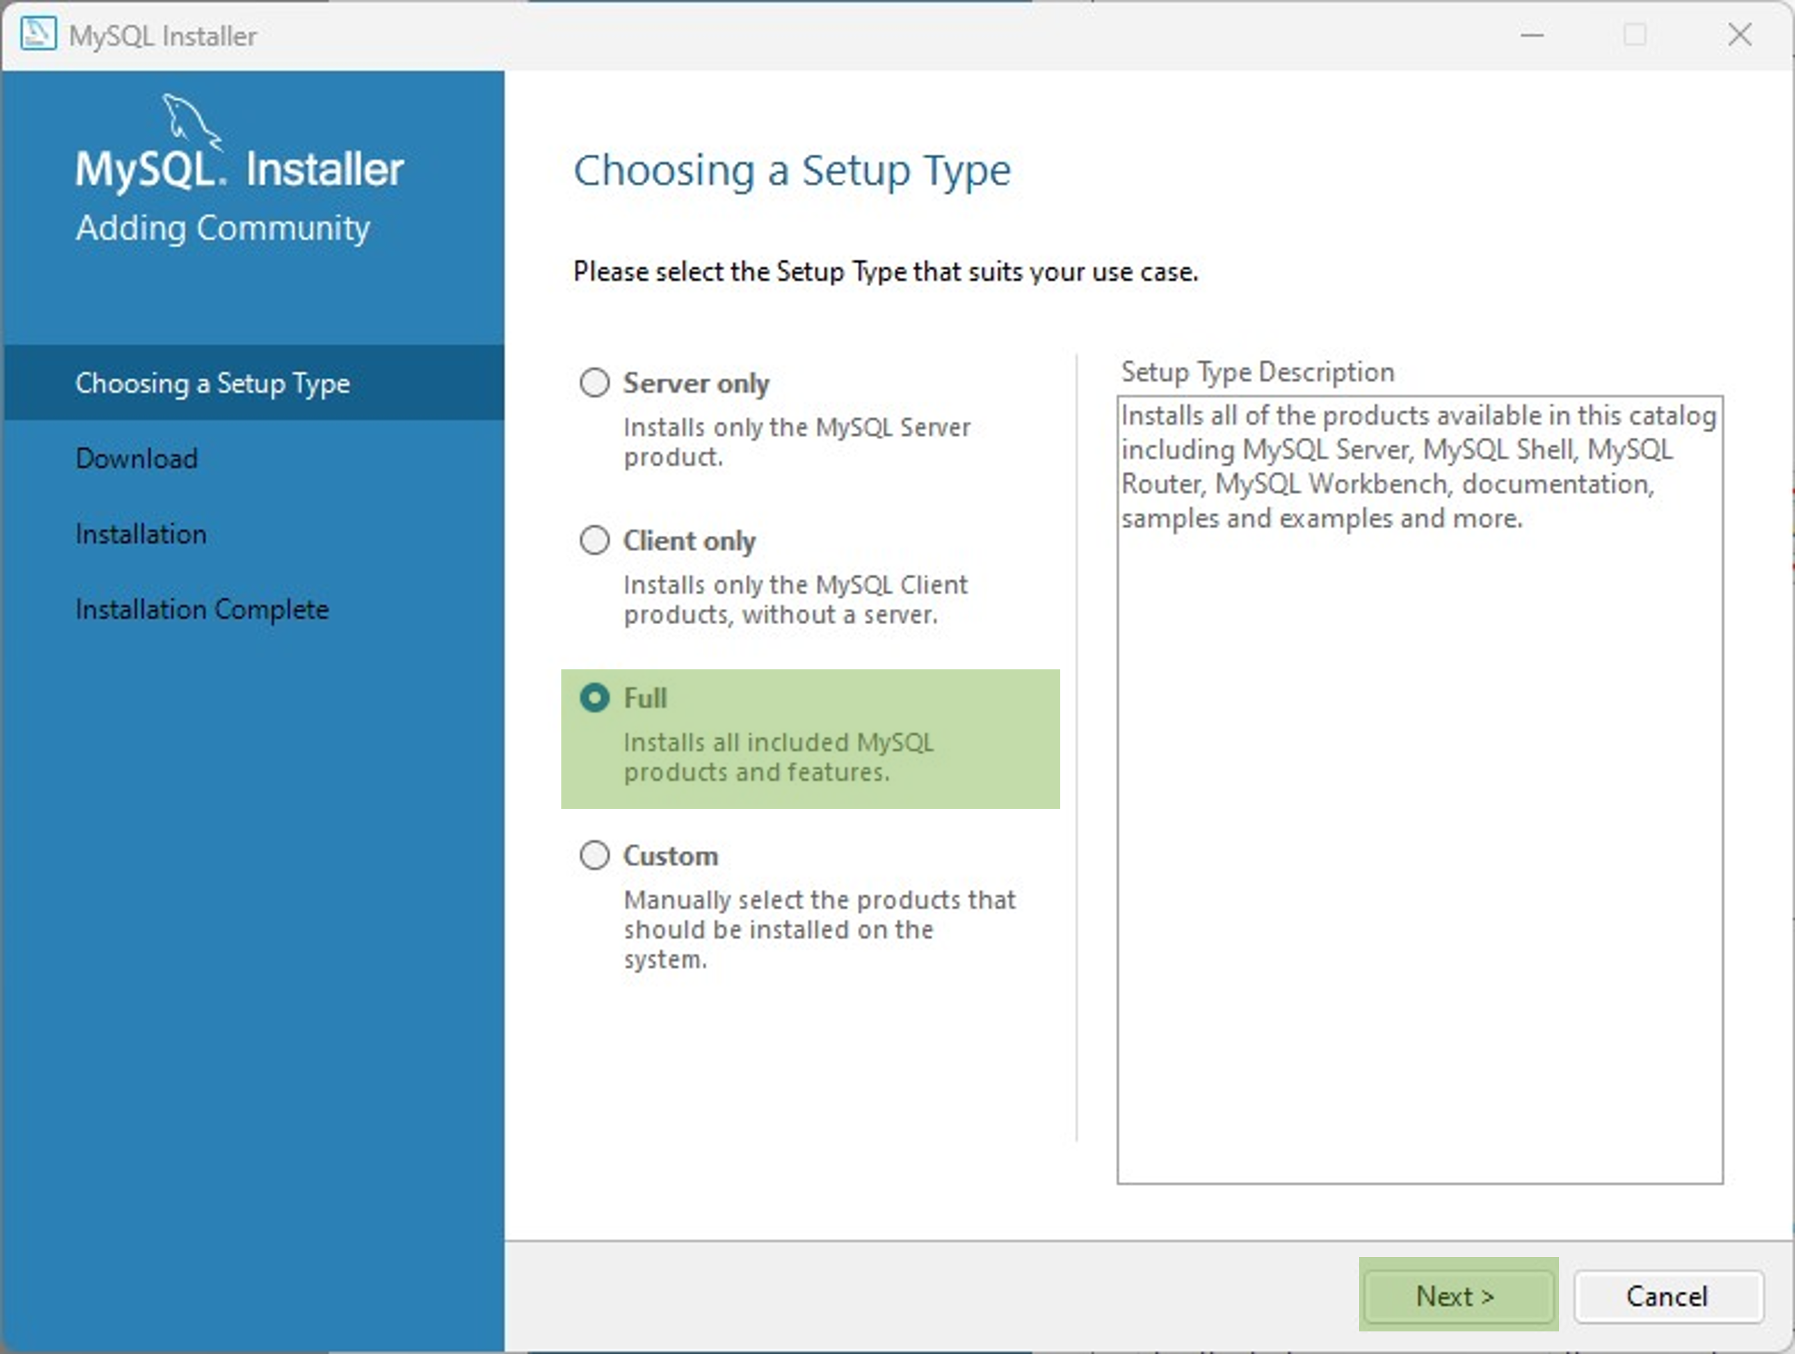
Task: Click the Full option description text
Action: 777,757
